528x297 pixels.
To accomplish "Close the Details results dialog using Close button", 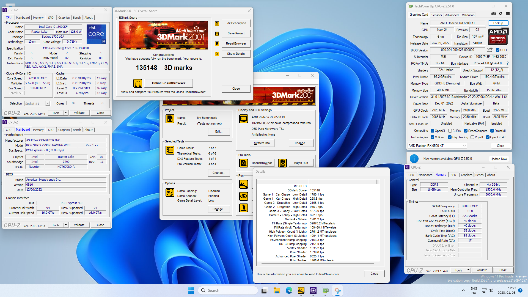I will [374, 274].
